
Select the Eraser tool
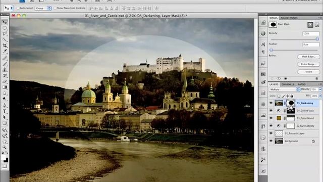(x=5, y=81)
